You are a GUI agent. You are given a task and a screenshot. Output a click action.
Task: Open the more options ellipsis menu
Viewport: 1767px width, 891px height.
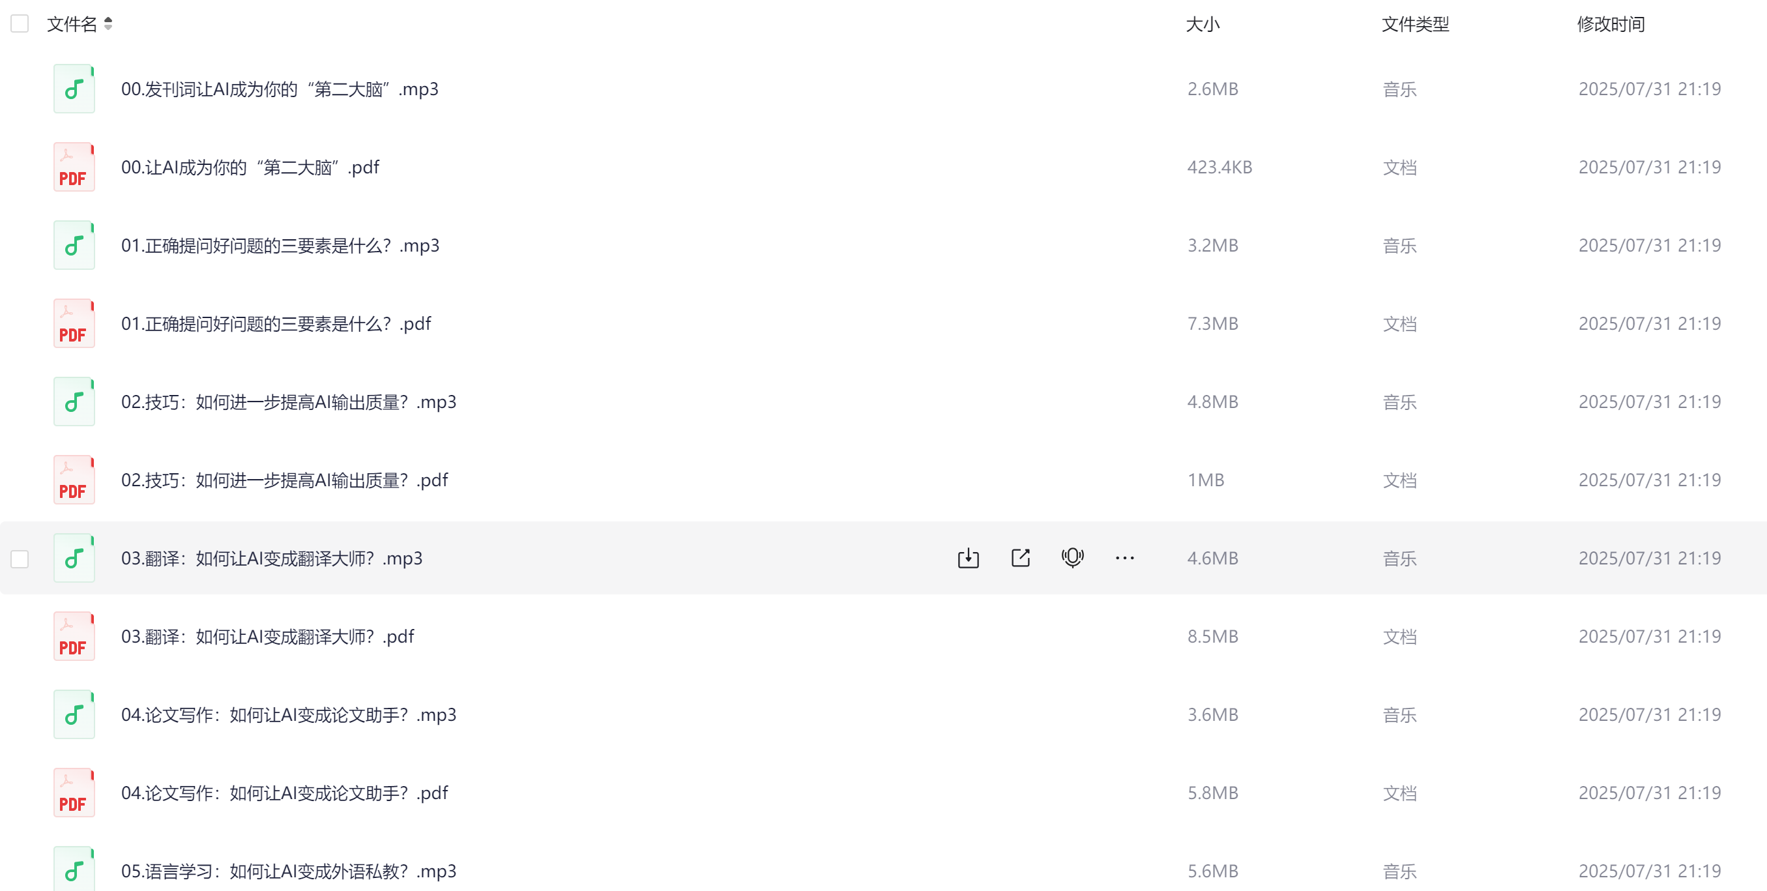point(1125,558)
